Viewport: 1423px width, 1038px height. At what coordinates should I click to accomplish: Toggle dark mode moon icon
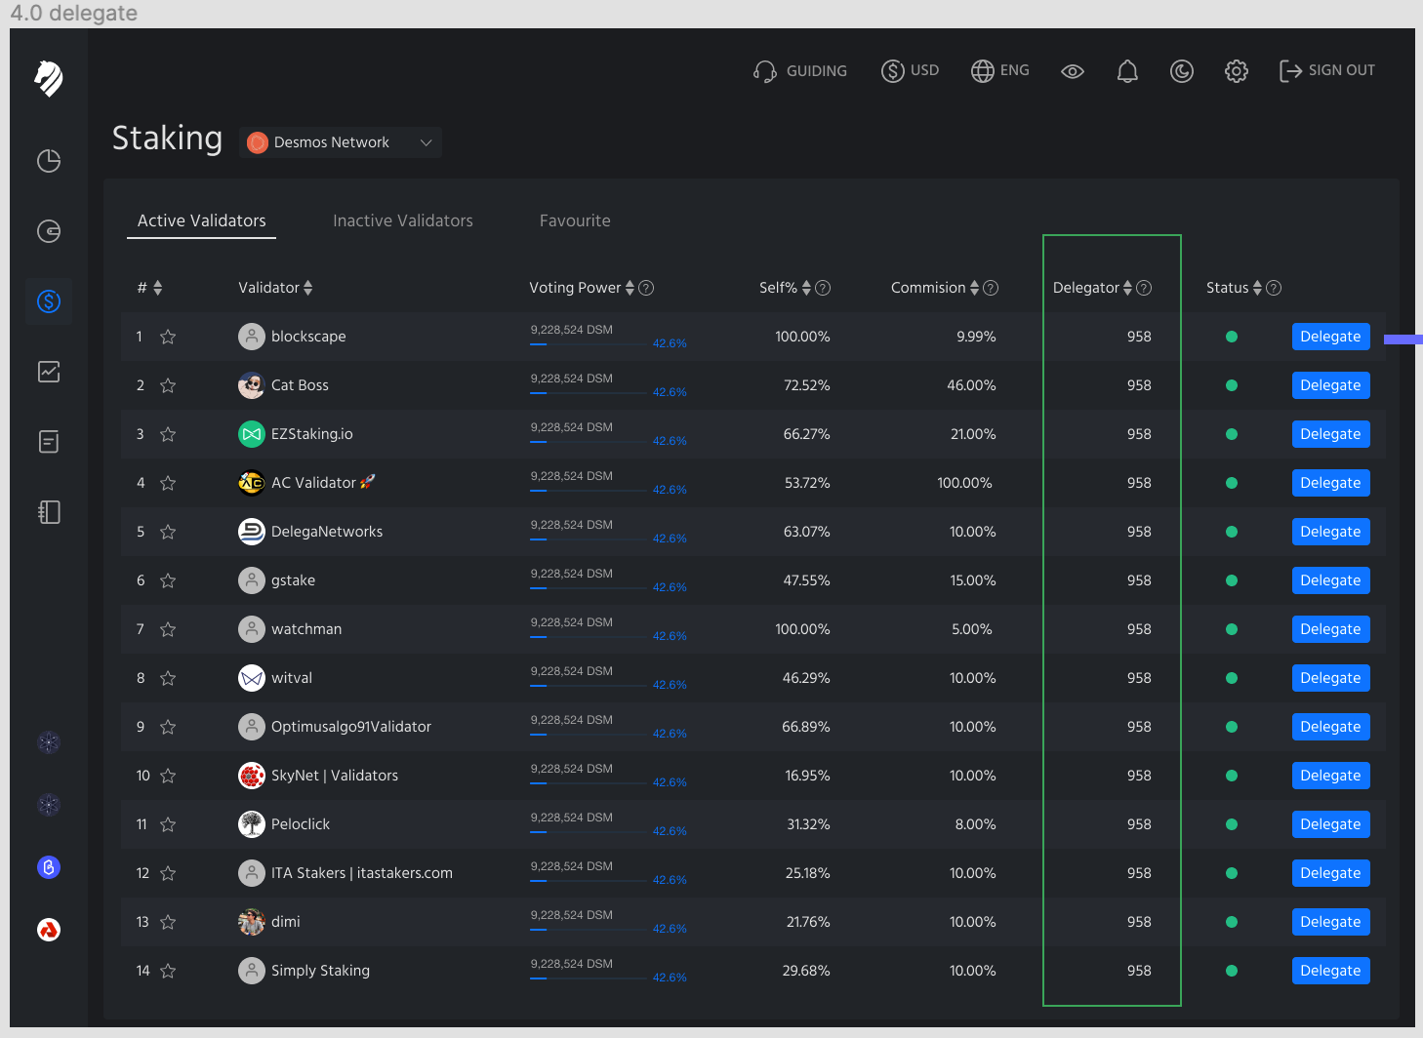(1182, 71)
